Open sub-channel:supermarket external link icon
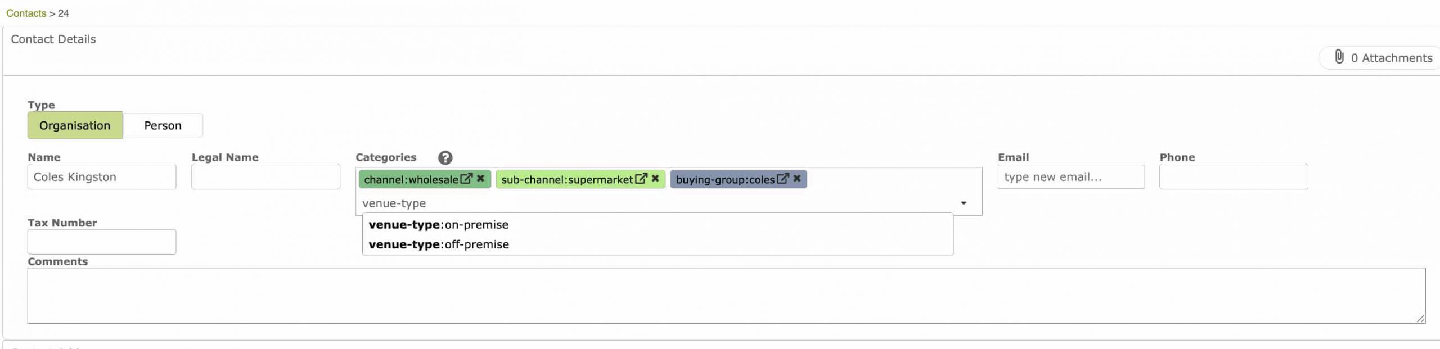 (641, 179)
